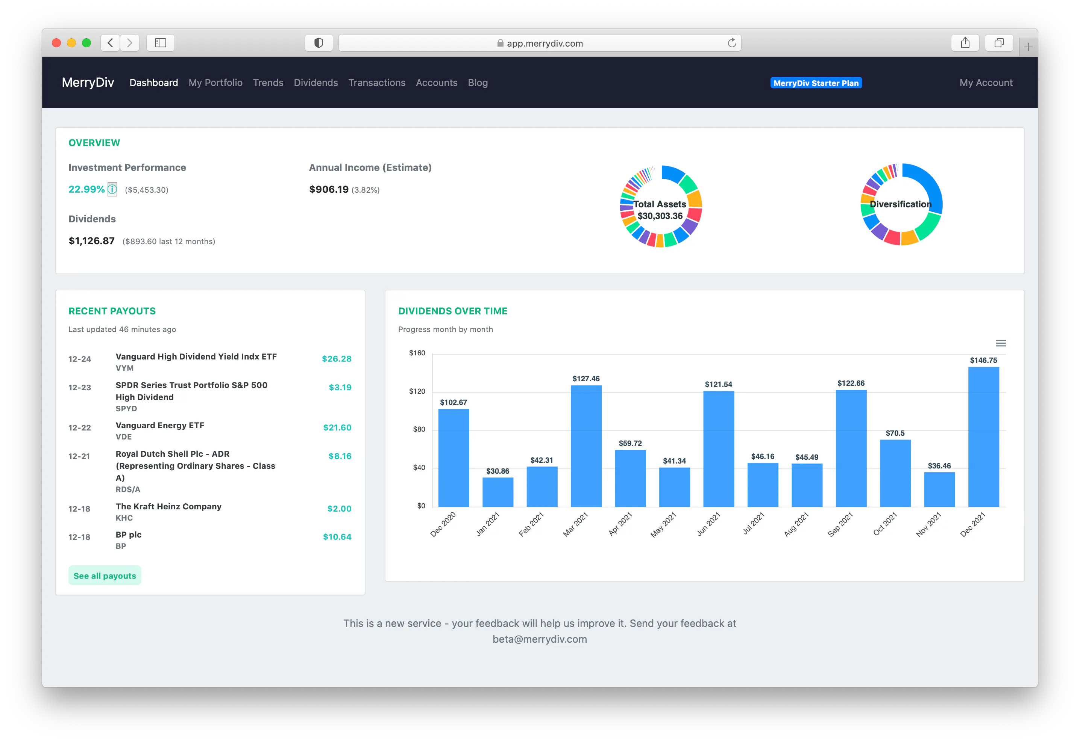Show all tabs overview icon
This screenshot has height=743, width=1080.
[999, 43]
